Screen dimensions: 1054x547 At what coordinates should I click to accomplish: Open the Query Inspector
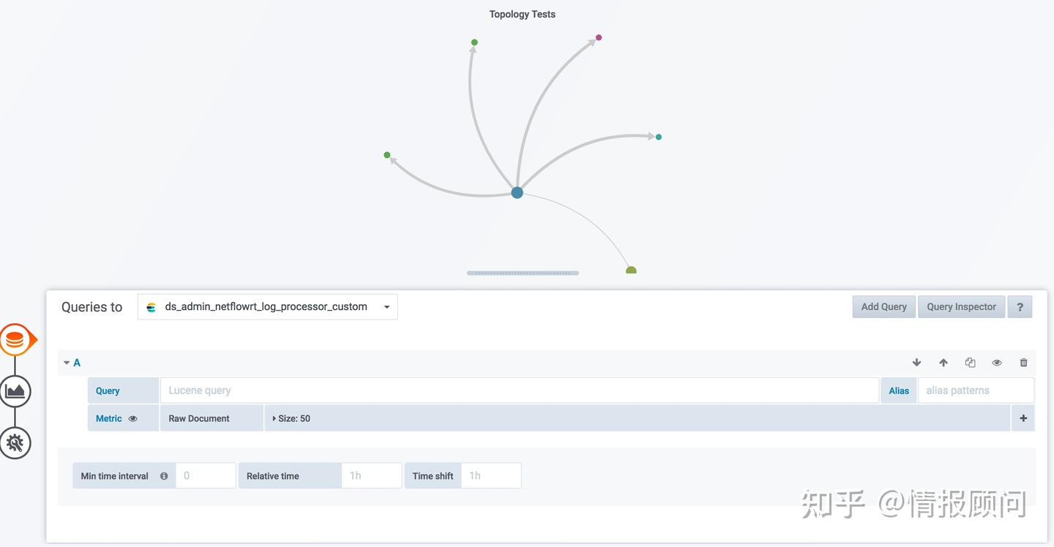961,307
